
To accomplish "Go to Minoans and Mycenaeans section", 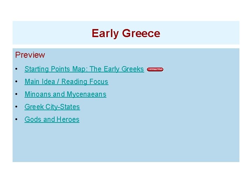I will [x=65, y=94].
